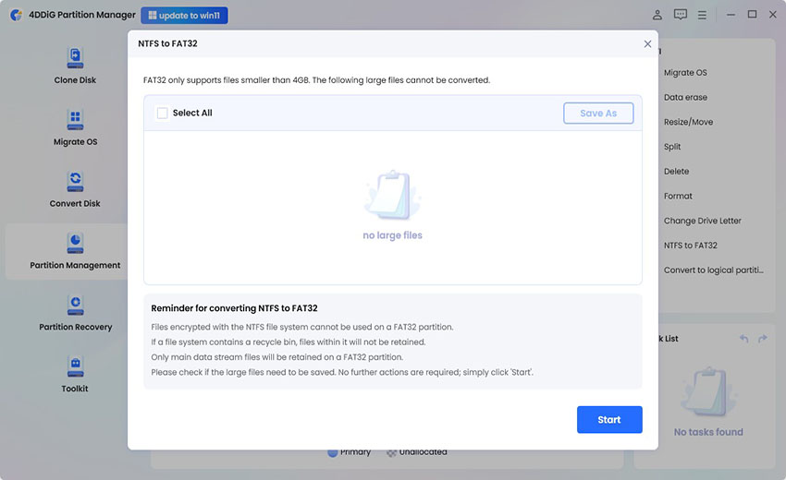This screenshot has height=480, width=786.
Task: Choose Convert to logical partition option
Action: [713, 270]
